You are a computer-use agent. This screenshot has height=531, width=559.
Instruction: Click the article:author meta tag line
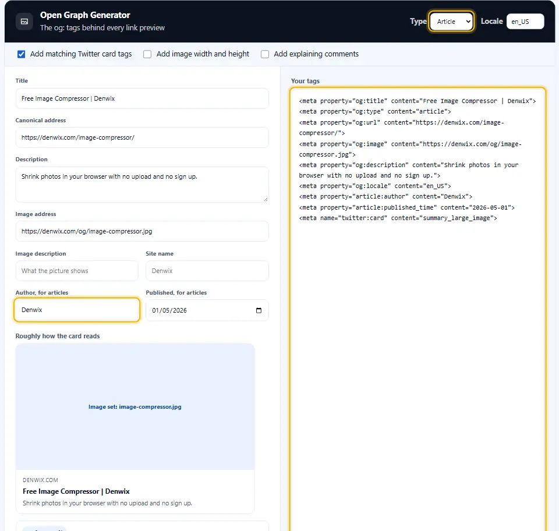tap(385, 197)
